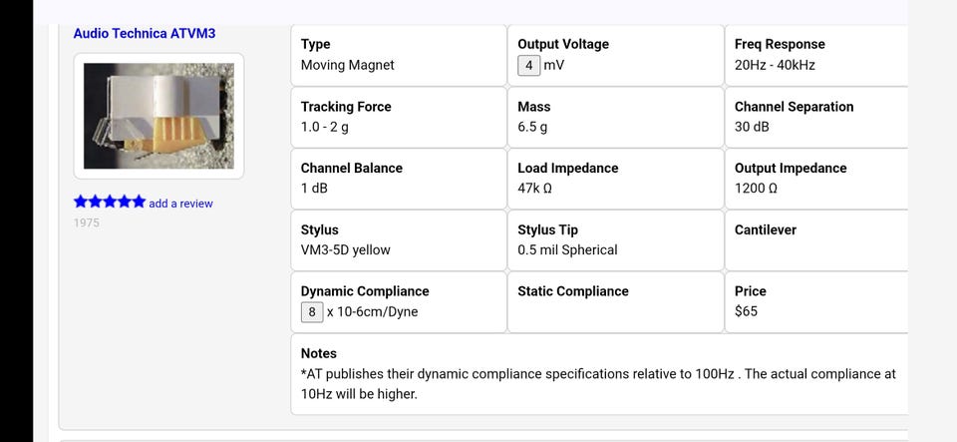Click the Freq Response 20Hz - 40kHz cell

point(815,55)
